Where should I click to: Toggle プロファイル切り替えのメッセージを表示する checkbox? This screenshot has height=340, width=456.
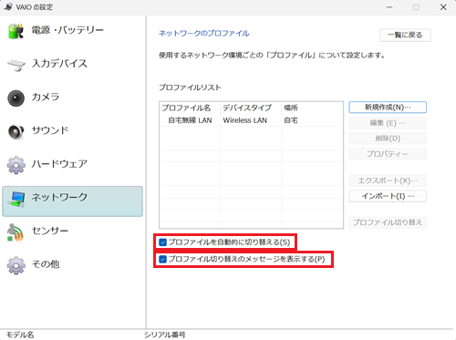(x=163, y=259)
